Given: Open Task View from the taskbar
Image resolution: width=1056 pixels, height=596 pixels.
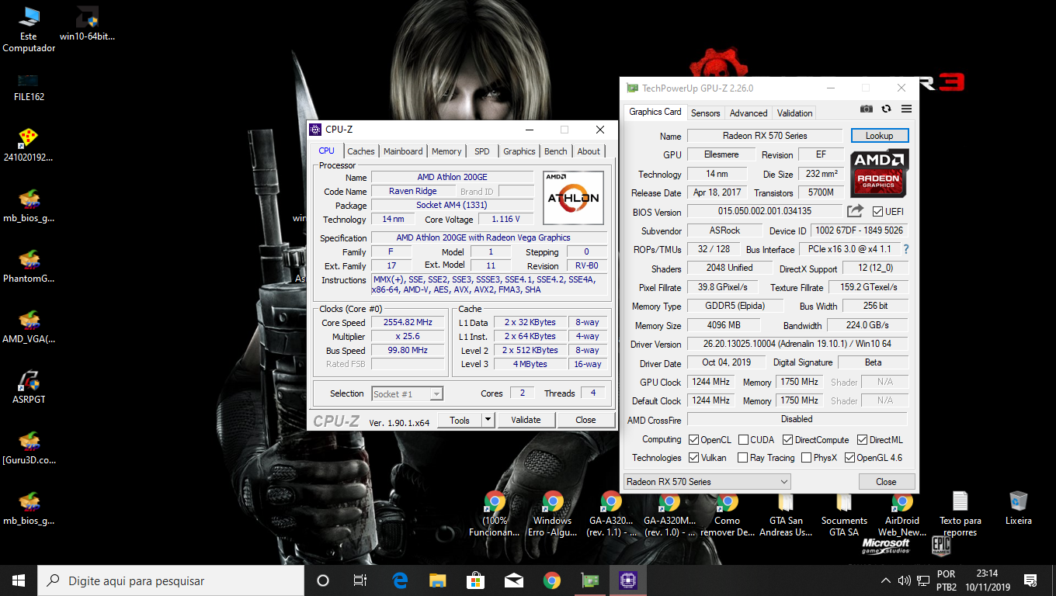Looking at the screenshot, I should (x=360, y=580).
